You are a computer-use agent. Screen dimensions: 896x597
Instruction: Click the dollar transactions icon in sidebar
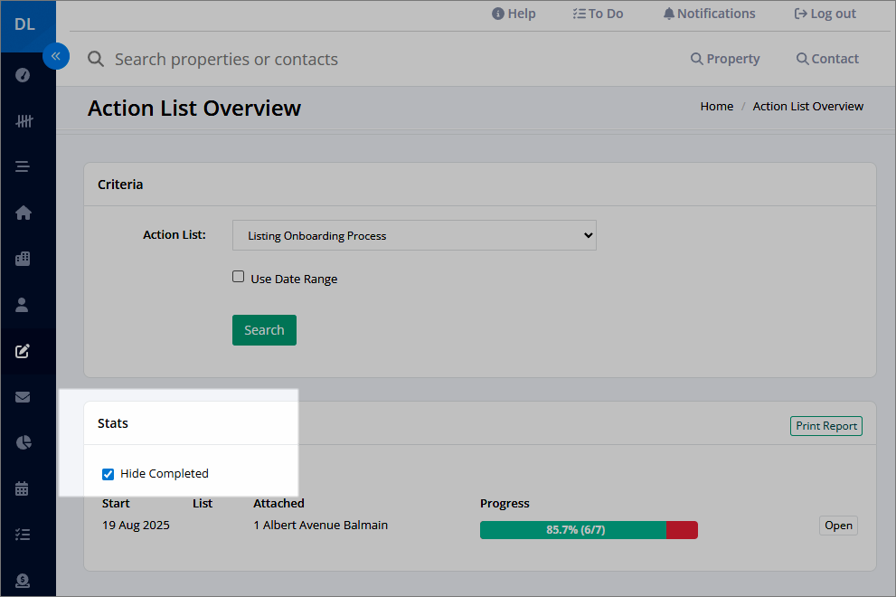(22, 580)
